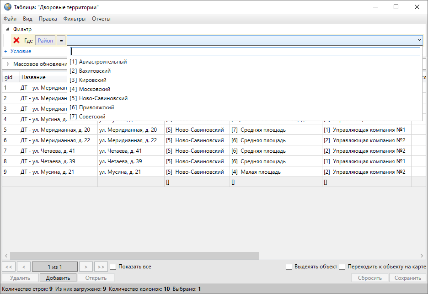428x294 pixels.
Task: Jump to last page with >> button
Action: 101,267
